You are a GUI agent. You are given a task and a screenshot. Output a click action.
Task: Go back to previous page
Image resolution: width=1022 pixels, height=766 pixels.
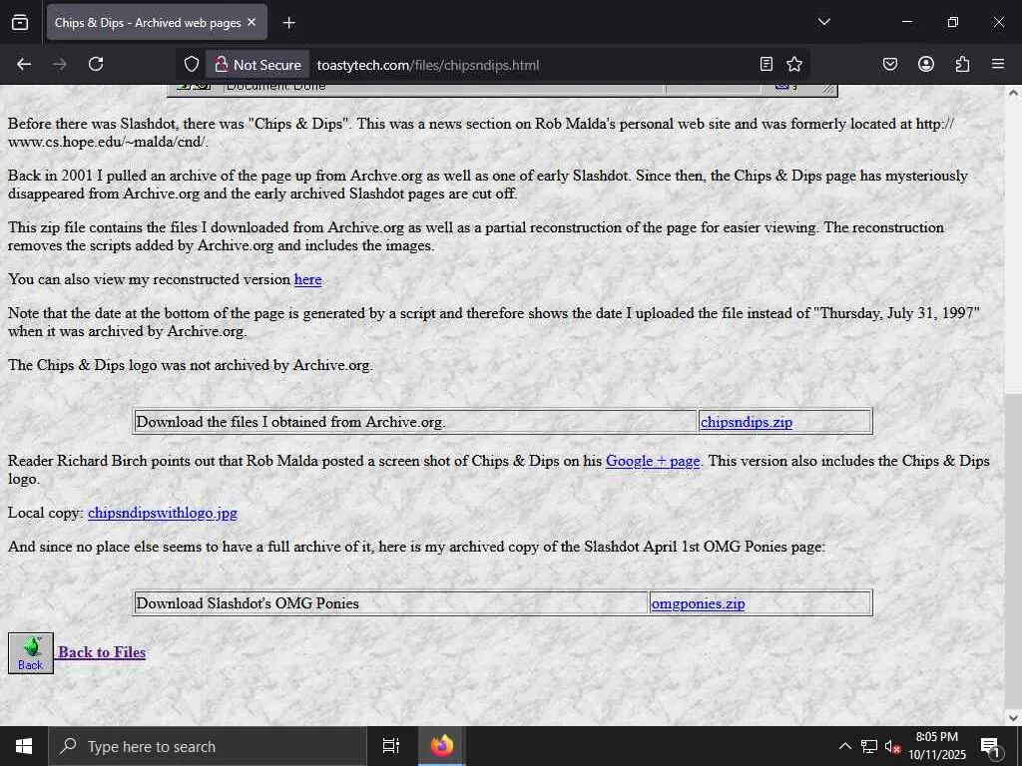point(24,64)
